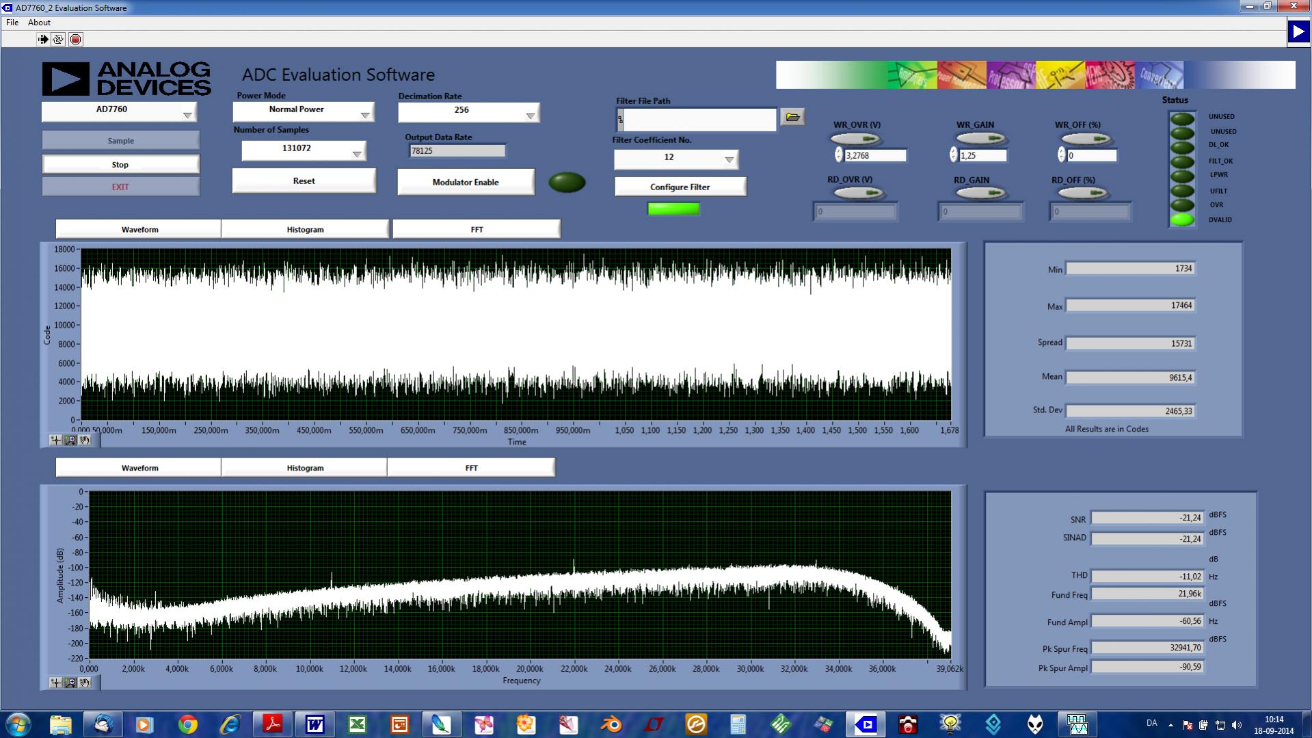The width and height of the screenshot is (1312, 738).
Task: Open the Filter Coefficient No. dropdown showing 12
Action: (676, 159)
